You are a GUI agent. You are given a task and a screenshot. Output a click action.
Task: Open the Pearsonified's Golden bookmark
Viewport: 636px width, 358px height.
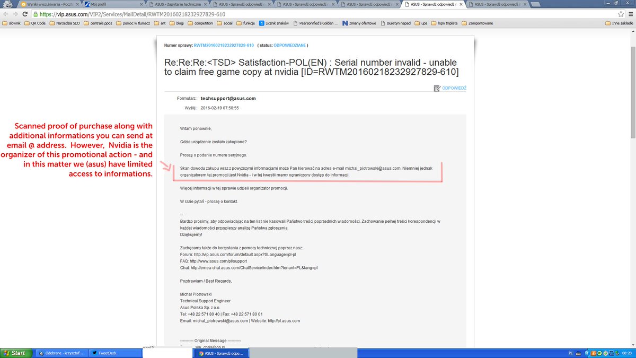[316, 23]
